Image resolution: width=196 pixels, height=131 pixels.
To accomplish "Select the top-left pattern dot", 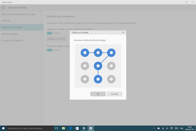I will tap(85, 53).
